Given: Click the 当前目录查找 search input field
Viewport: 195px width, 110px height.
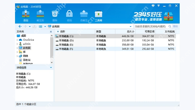Looking at the screenshot, I should (151, 26).
